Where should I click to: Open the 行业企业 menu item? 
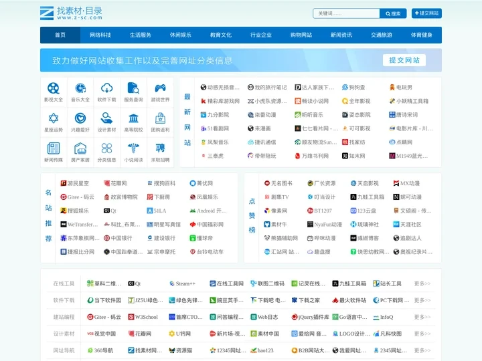pos(261,35)
